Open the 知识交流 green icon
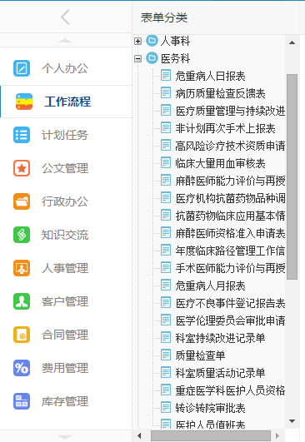This screenshot has width=305, height=442. (x=22, y=235)
